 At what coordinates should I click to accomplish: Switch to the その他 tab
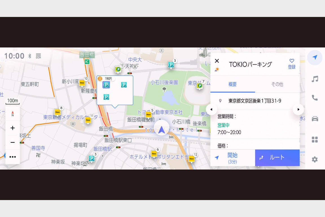(277, 84)
